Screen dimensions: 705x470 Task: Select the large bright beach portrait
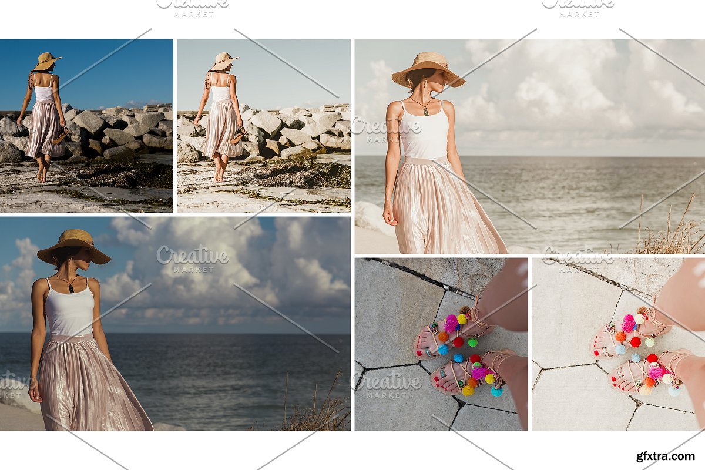pyautogui.click(x=529, y=146)
